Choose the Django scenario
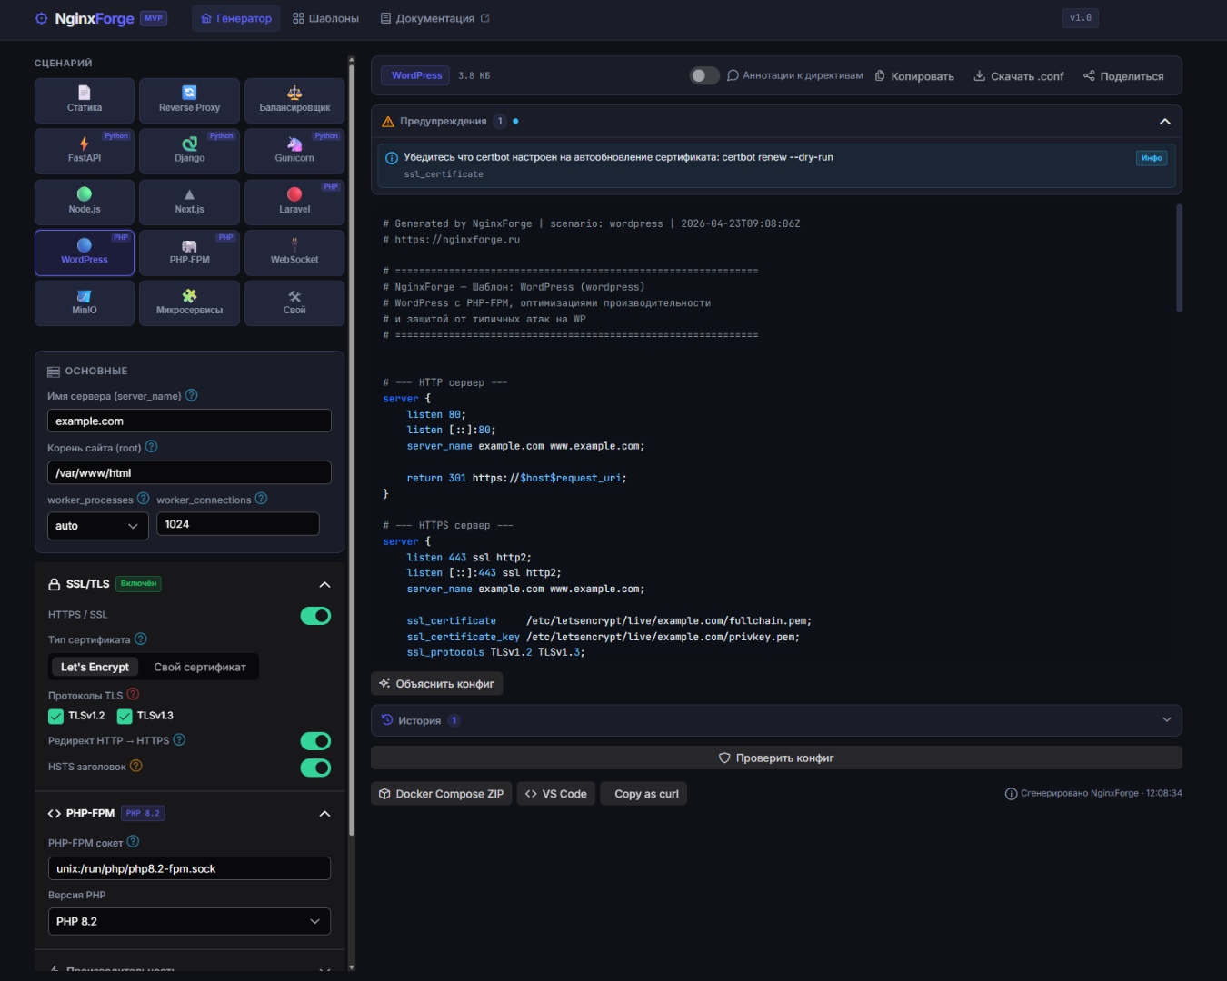 point(189,151)
